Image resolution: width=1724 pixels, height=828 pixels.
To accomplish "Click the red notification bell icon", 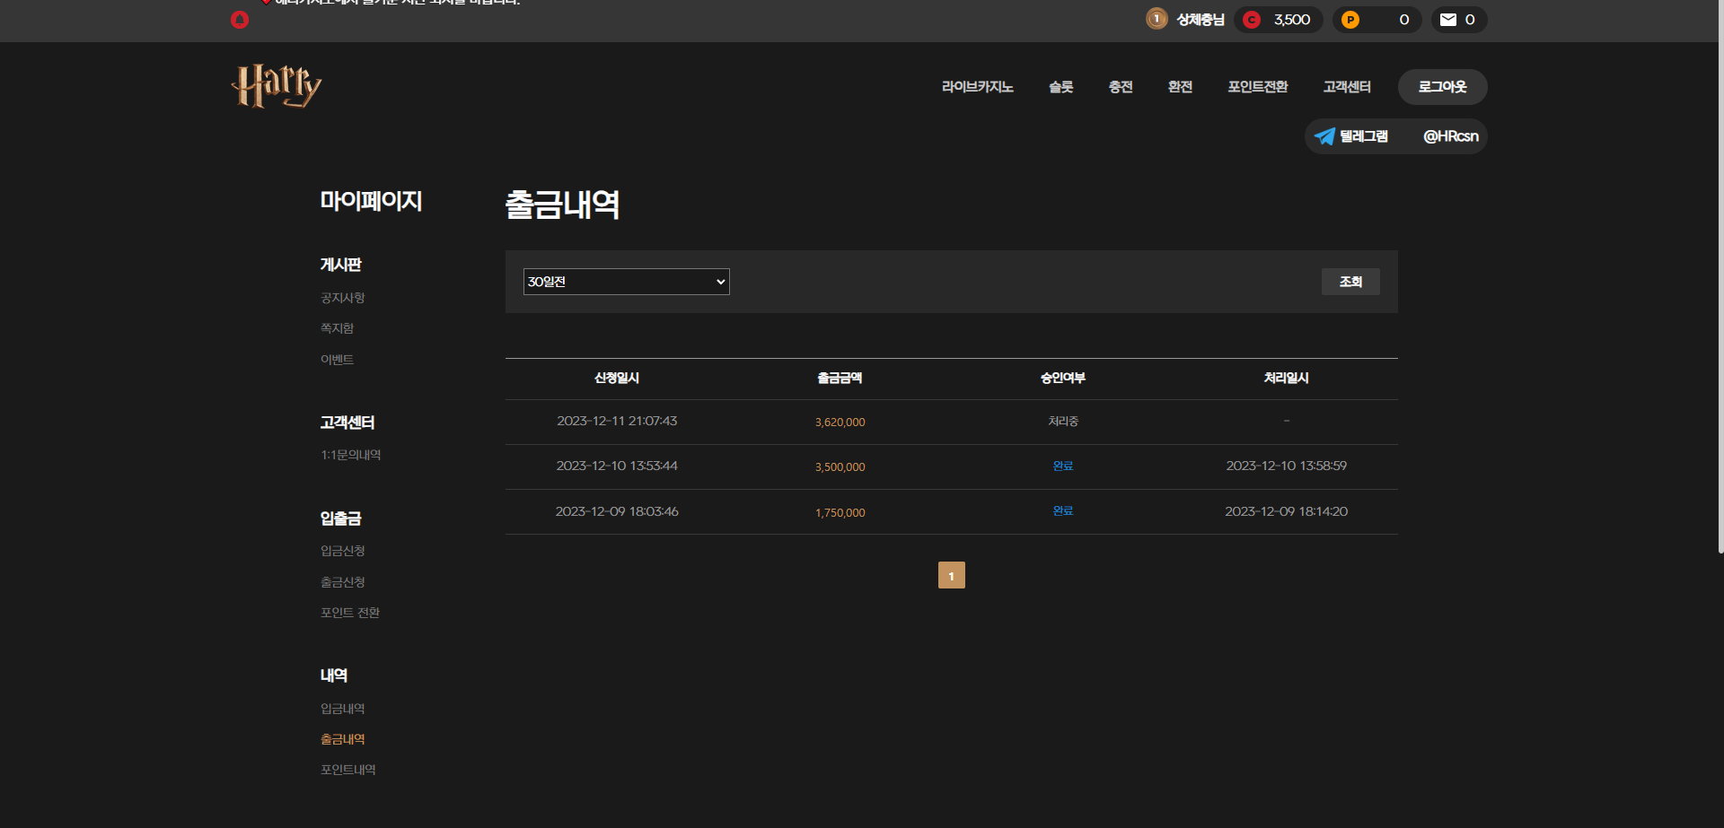I will pos(240,20).
